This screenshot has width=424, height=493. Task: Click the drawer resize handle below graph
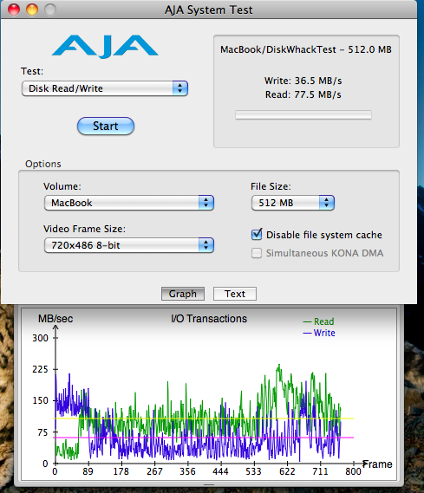tap(209, 484)
